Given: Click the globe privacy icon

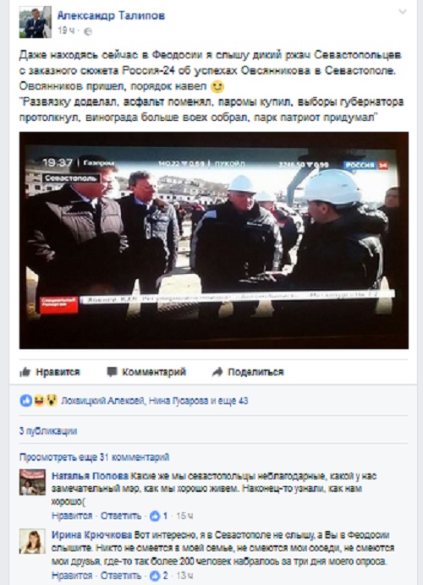Looking at the screenshot, I should click(87, 31).
